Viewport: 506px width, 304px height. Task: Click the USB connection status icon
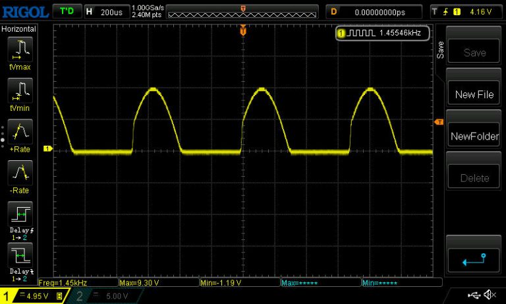coord(474,295)
